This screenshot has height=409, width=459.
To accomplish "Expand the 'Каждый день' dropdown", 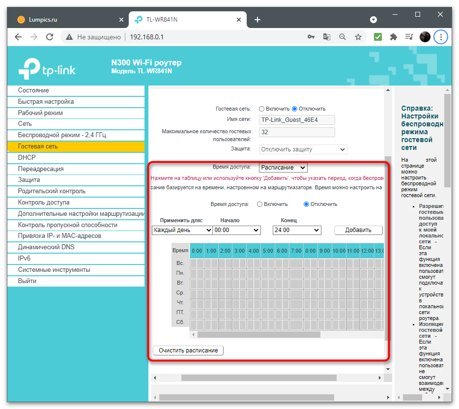I will [x=182, y=230].
